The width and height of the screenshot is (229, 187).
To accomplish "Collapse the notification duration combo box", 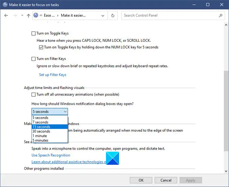I will (x=50, y=112).
